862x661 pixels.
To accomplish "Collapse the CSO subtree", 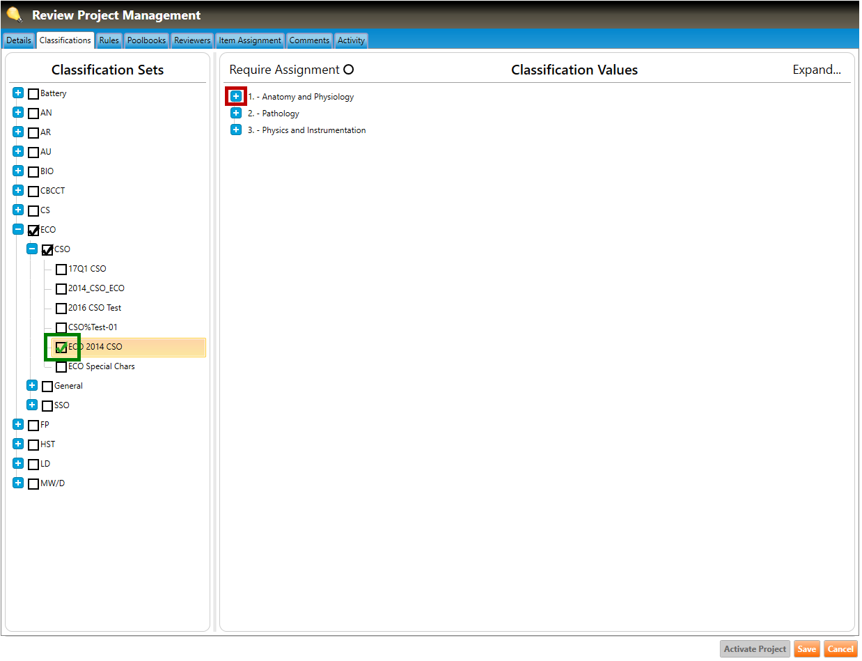I will (32, 249).
